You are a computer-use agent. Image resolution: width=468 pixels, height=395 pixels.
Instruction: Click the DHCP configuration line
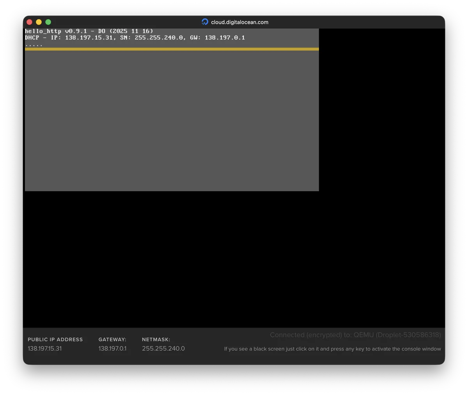point(135,37)
